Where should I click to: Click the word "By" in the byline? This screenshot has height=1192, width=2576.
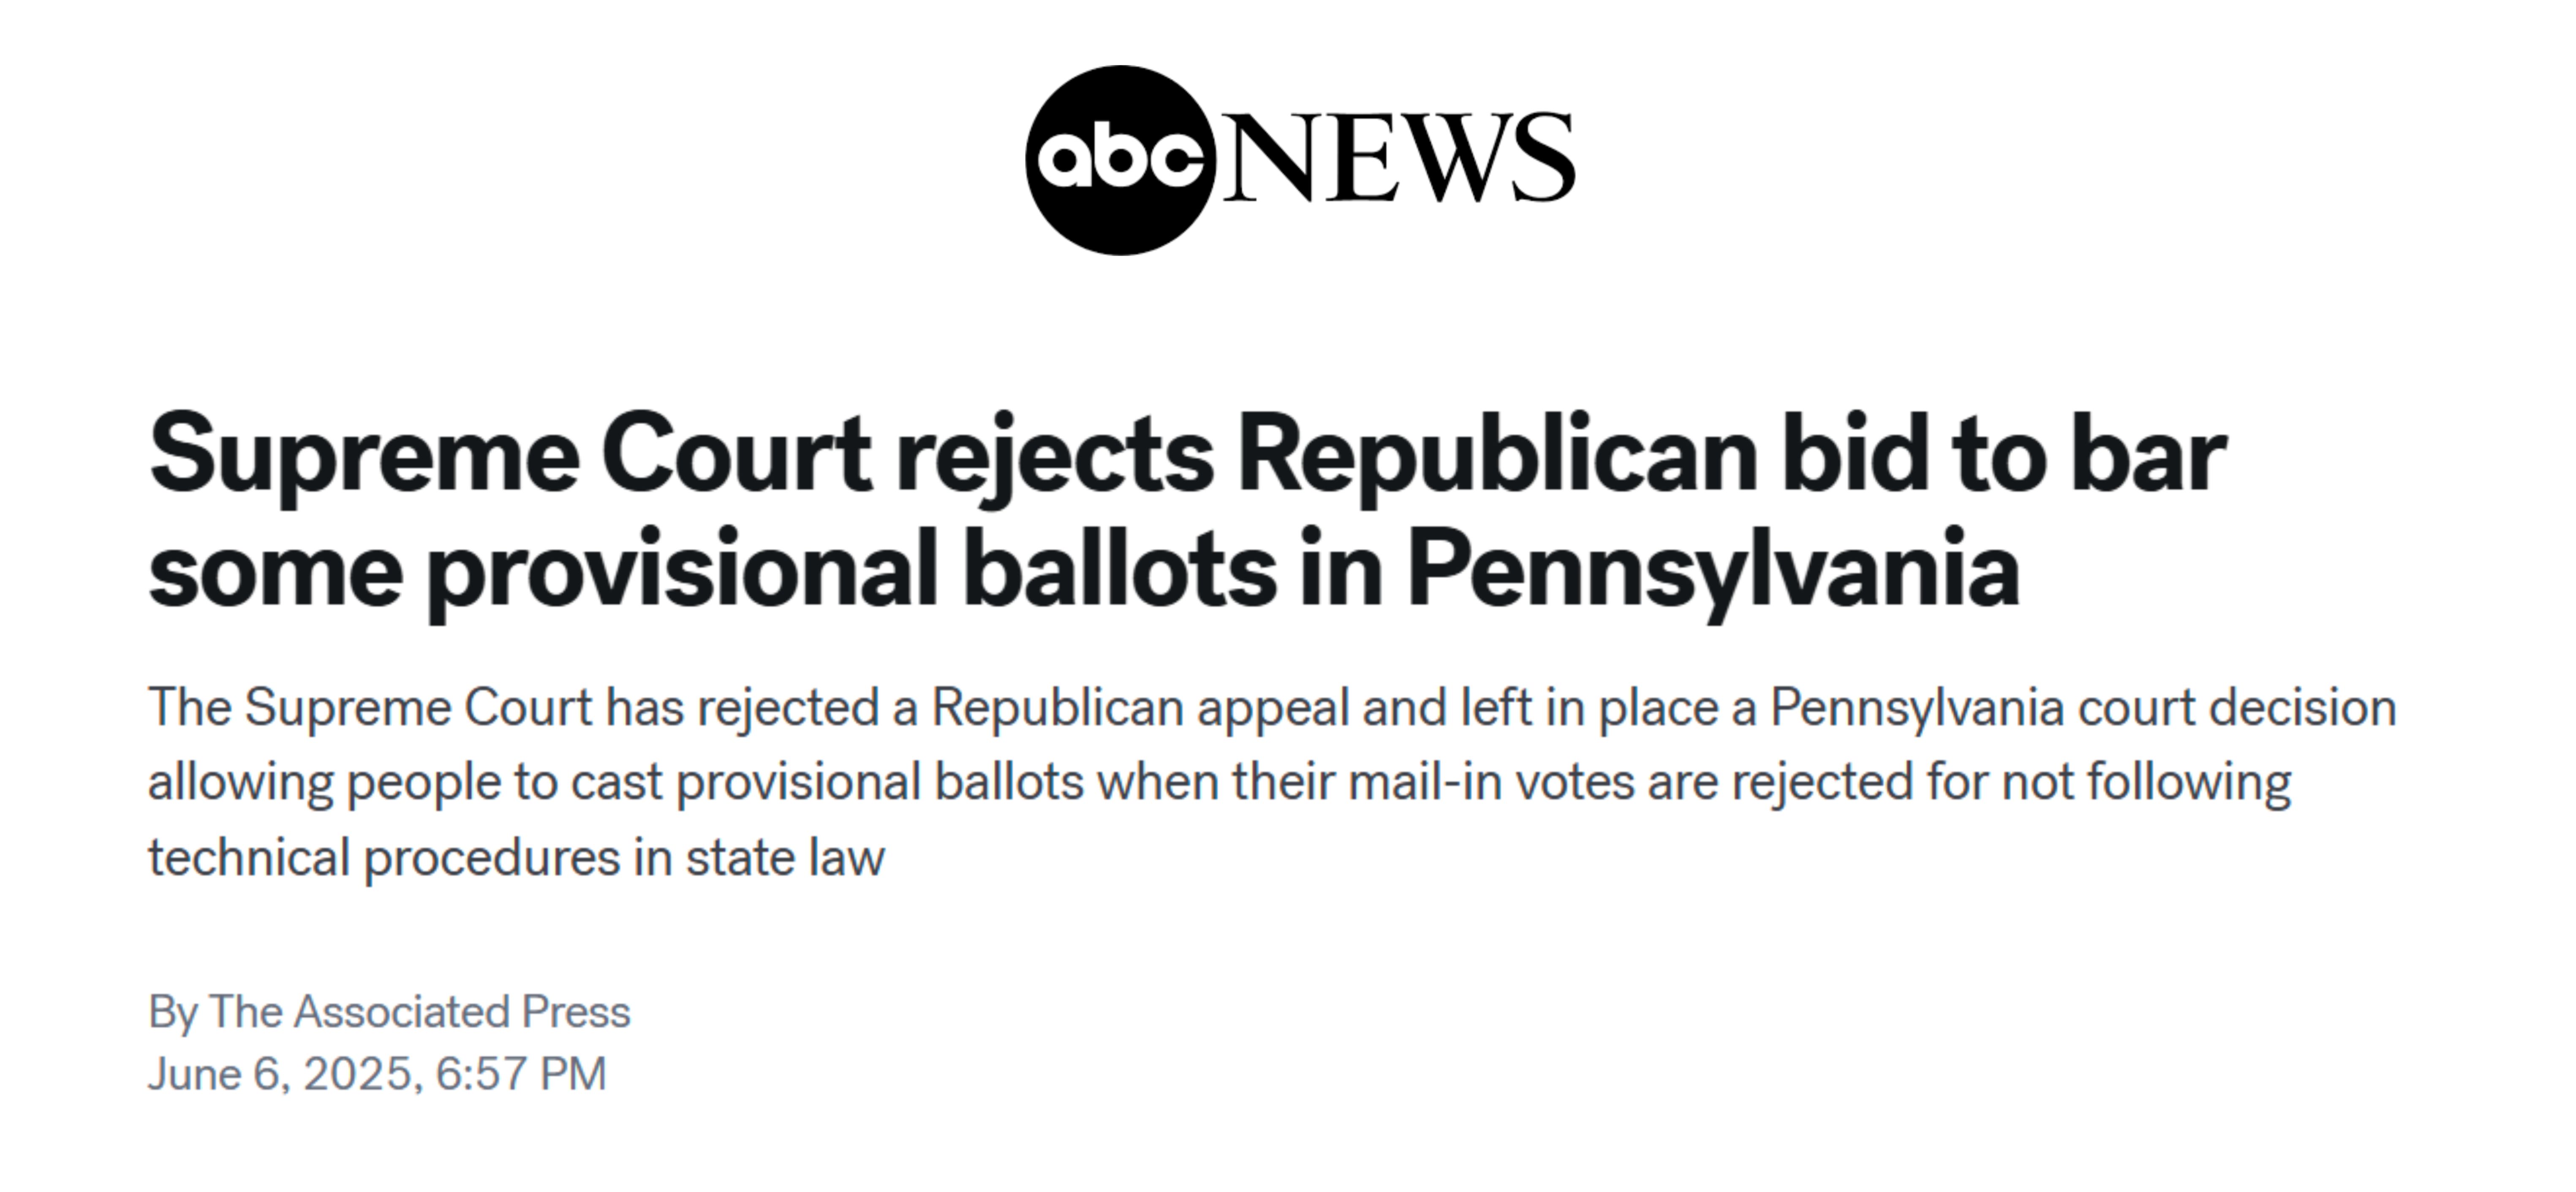click(x=172, y=1011)
